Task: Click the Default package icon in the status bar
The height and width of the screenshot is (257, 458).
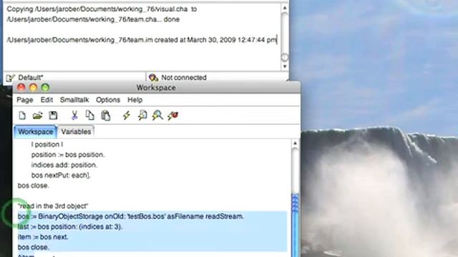Action: 10,78
